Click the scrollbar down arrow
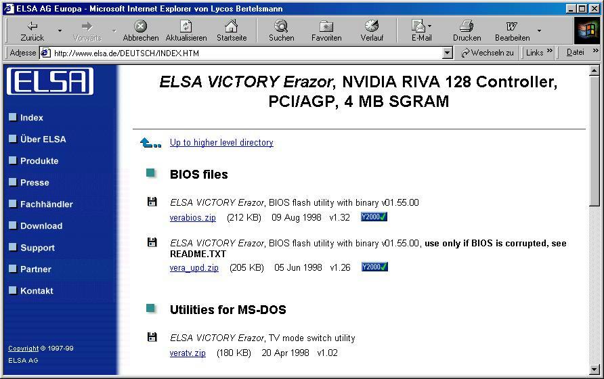The image size is (604, 379). click(594, 370)
